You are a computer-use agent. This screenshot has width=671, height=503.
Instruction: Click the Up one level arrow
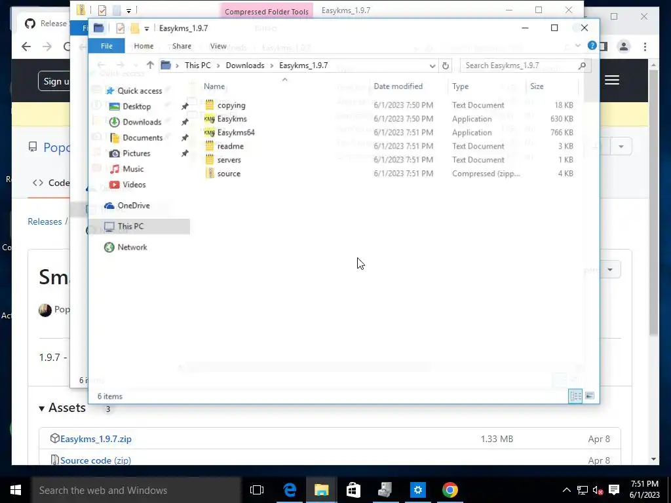click(x=150, y=65)
